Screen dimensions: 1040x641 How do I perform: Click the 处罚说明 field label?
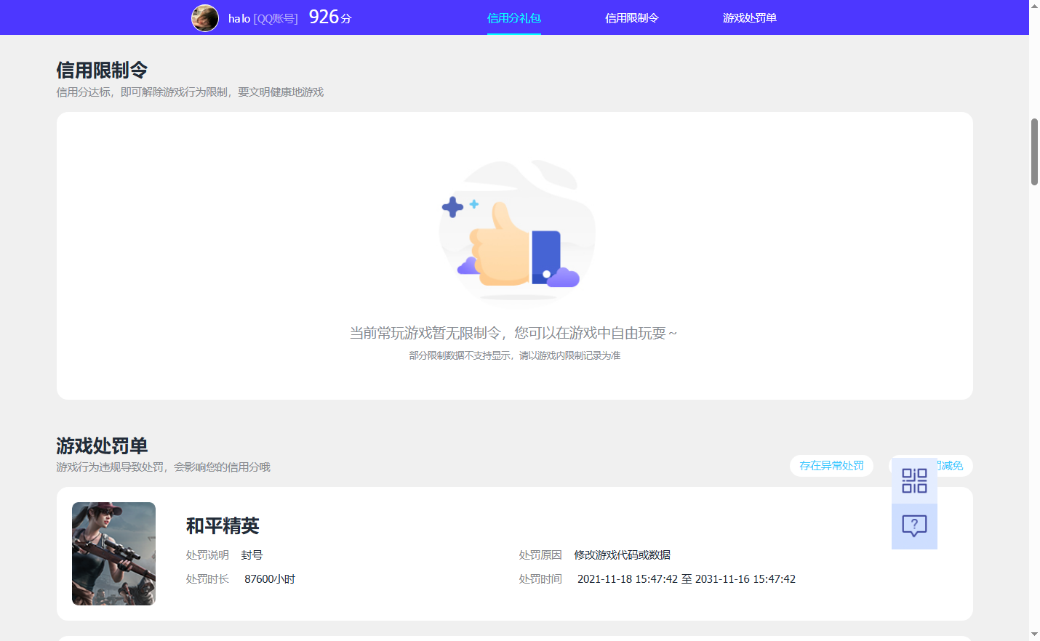click(x=207, y=555)
